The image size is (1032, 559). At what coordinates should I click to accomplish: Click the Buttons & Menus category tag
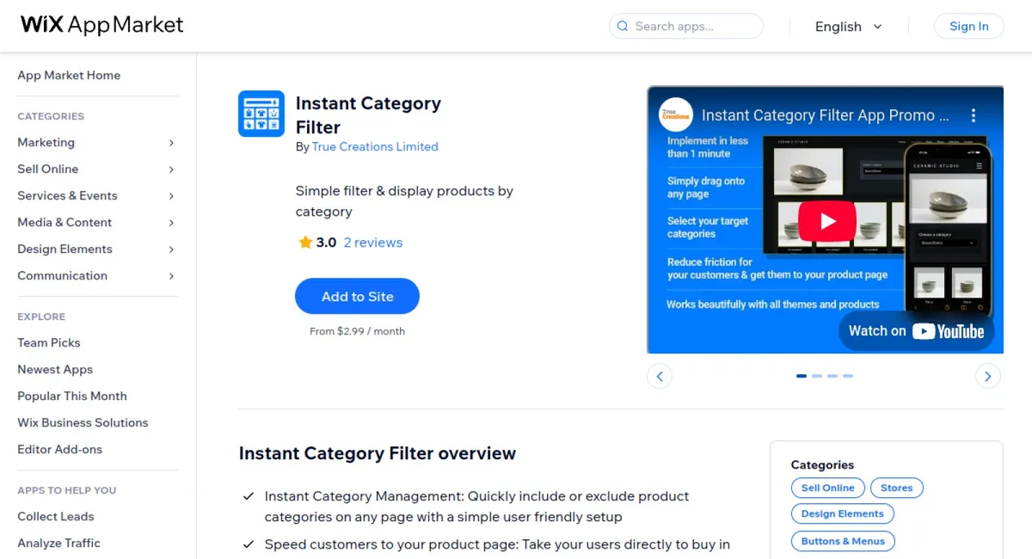click(x=843, y=541)
